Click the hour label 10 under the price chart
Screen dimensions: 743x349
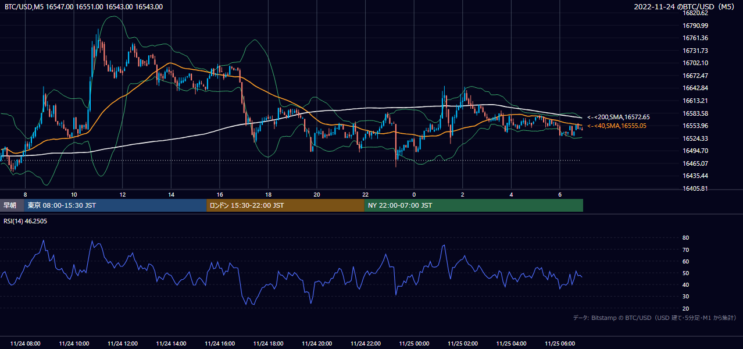point(74,194)
